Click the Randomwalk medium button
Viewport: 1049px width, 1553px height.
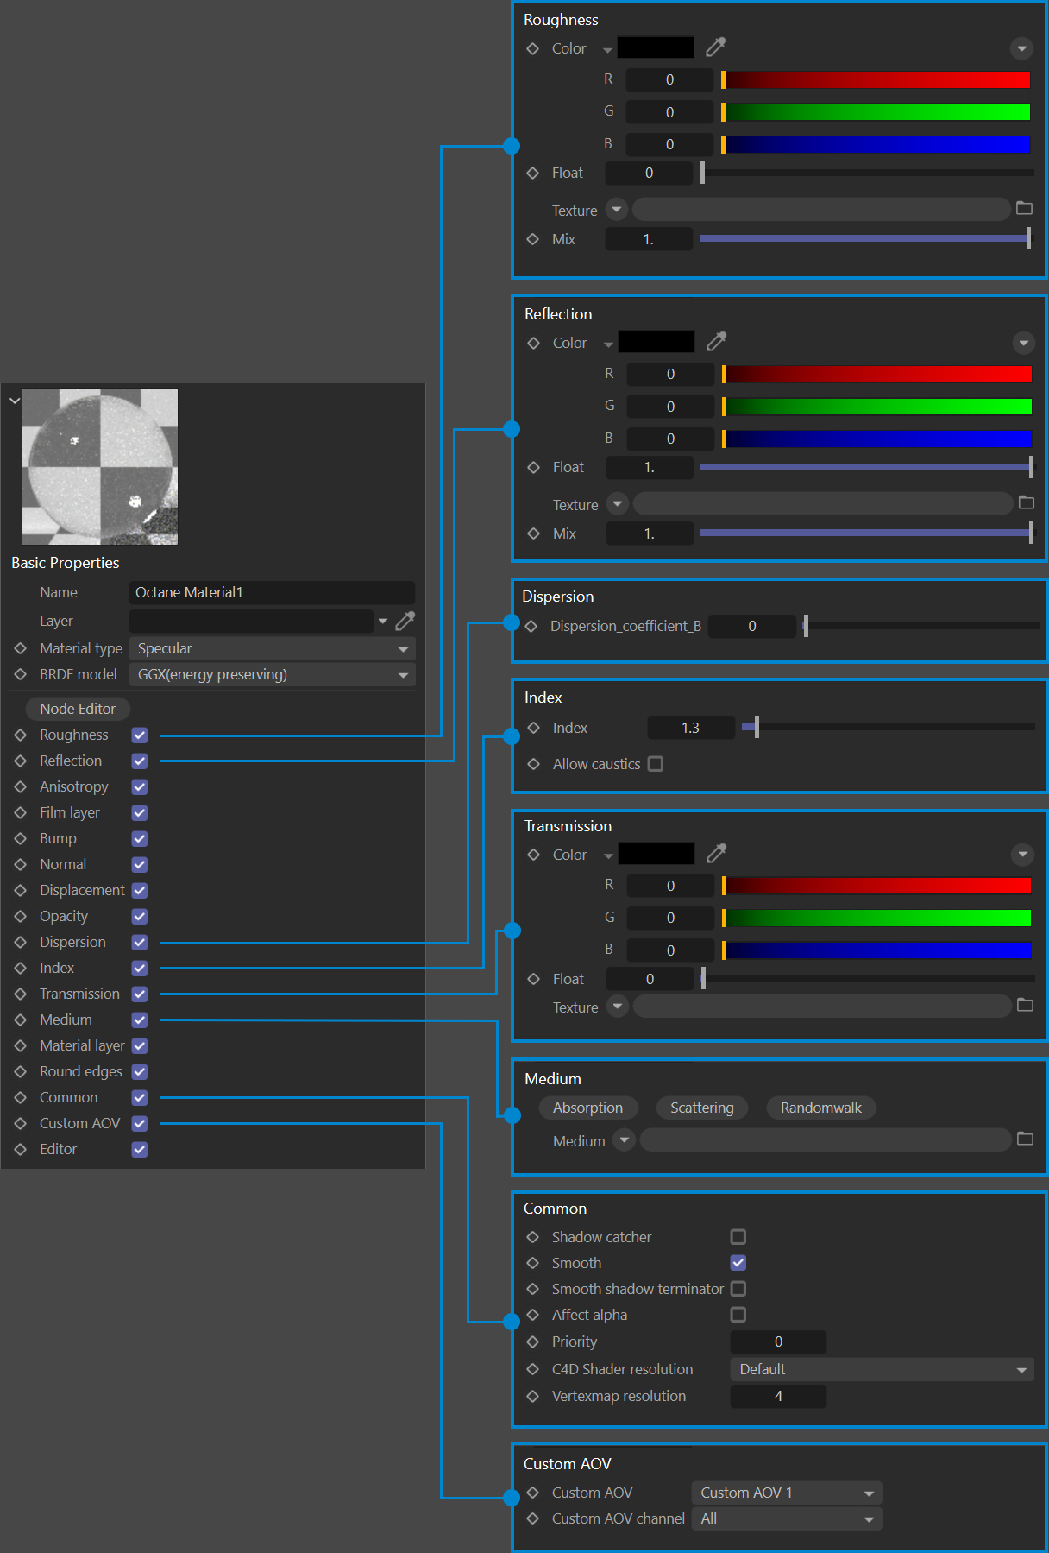point(820,1108)
